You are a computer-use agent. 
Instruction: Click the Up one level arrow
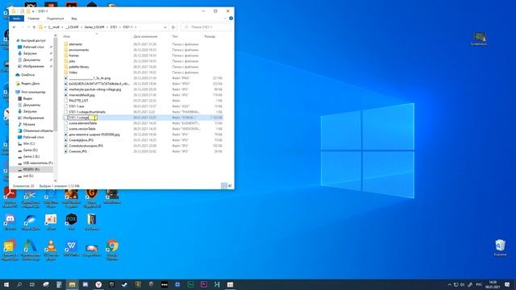pyautogui.click(x=34, y=27)
